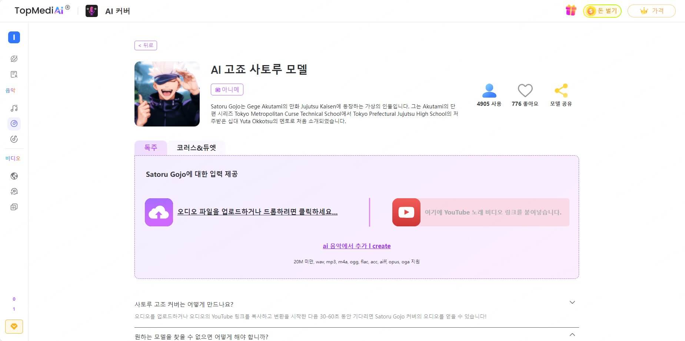The height and width of the screenshot is (341, 685).
Task: Open the globe icon under 비디오
Action: pyautogui.click(x=14, y=176)
